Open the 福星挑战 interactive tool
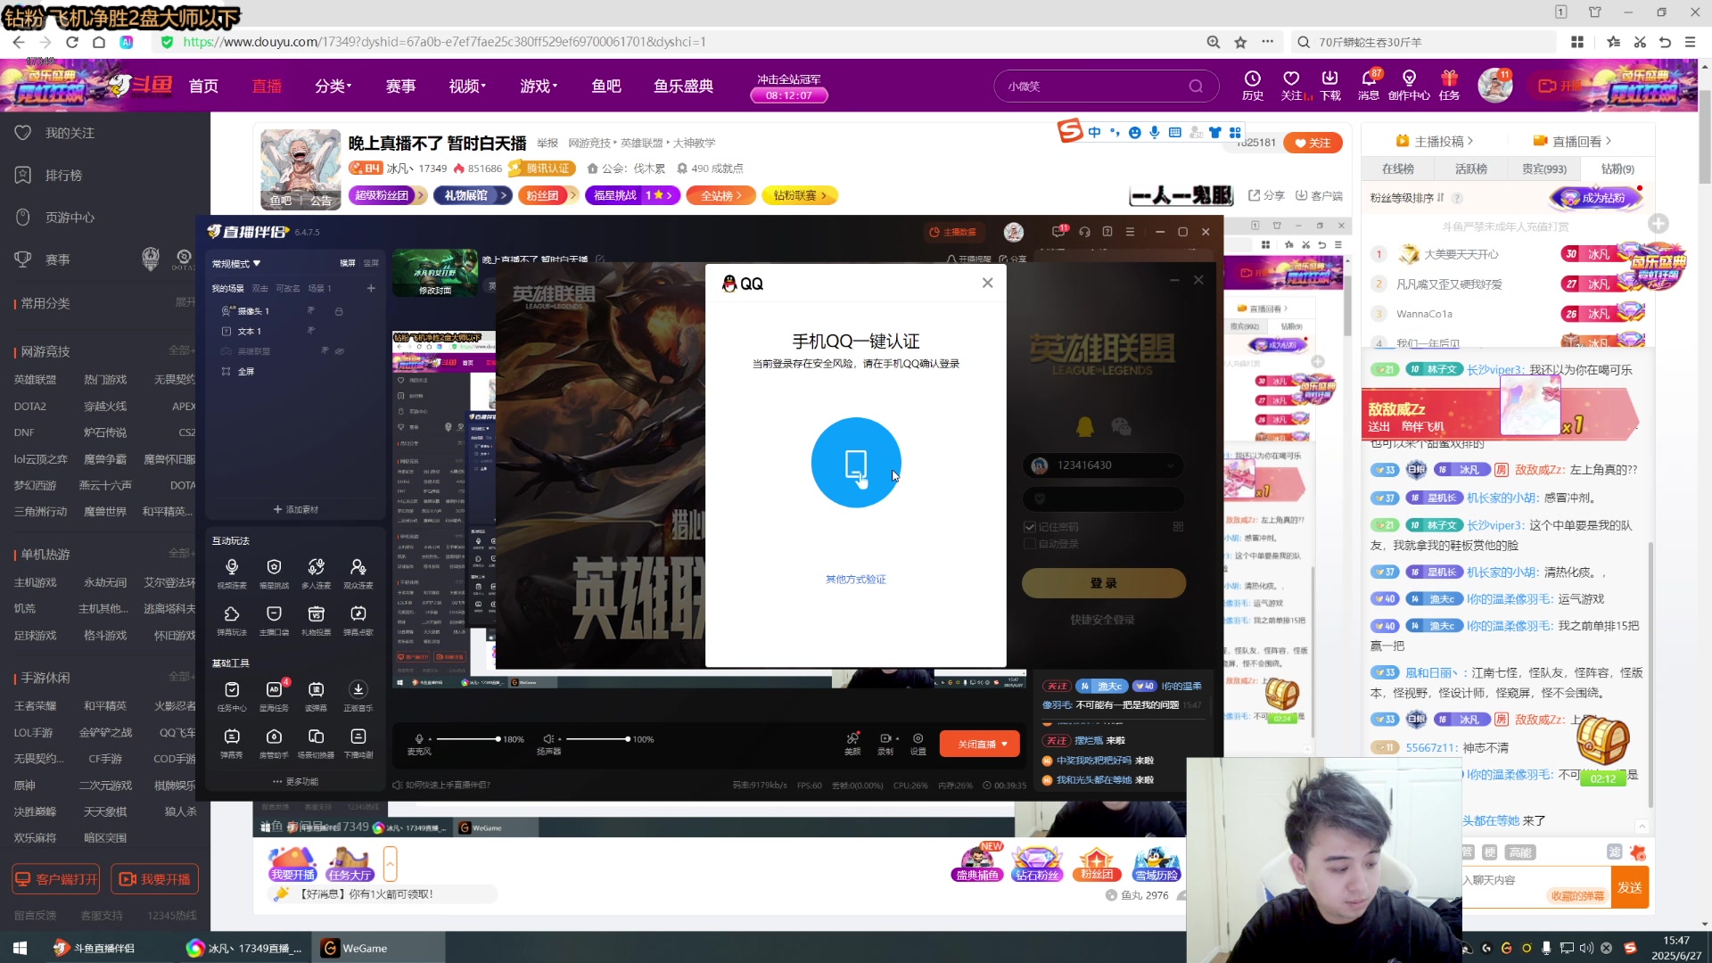 pos(274,573)
